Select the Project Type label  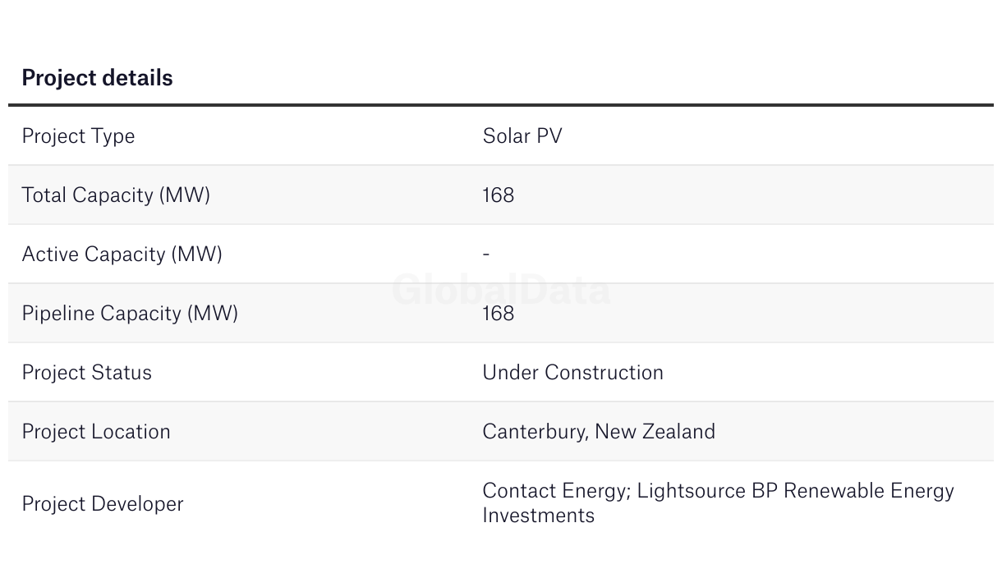(78, 136)
